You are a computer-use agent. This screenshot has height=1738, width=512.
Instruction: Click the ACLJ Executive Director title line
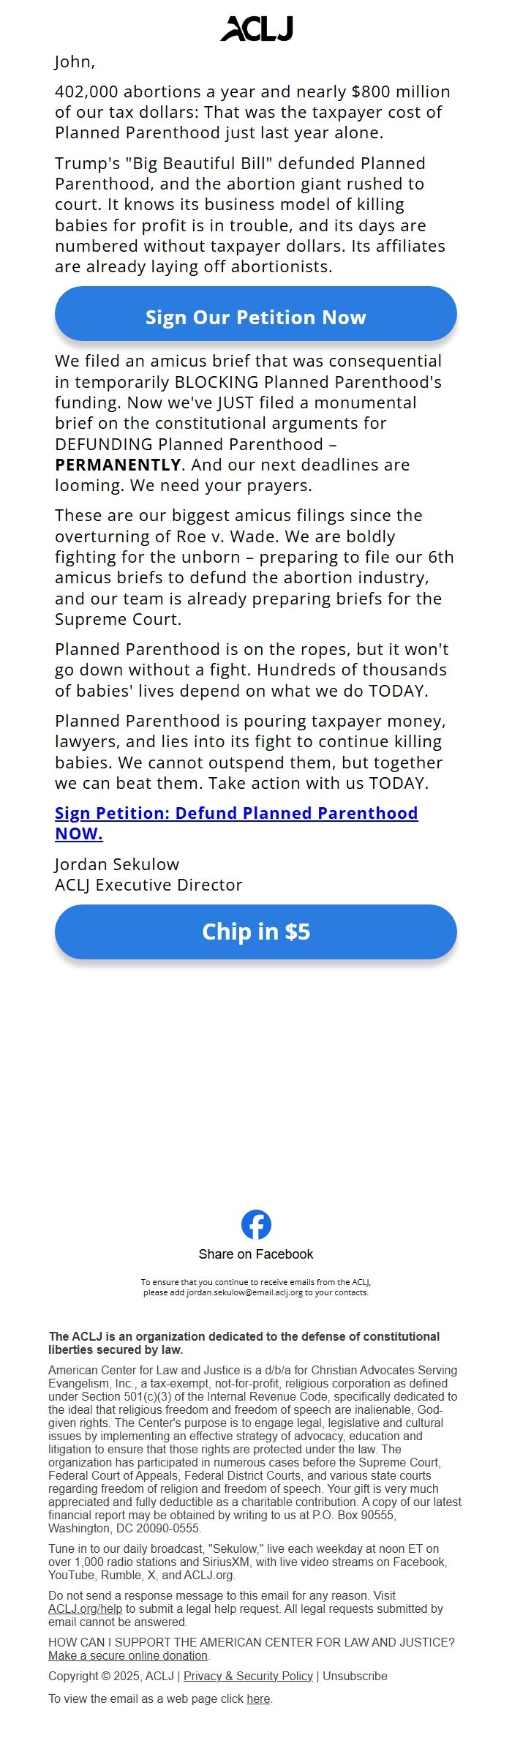click(148, 884)
